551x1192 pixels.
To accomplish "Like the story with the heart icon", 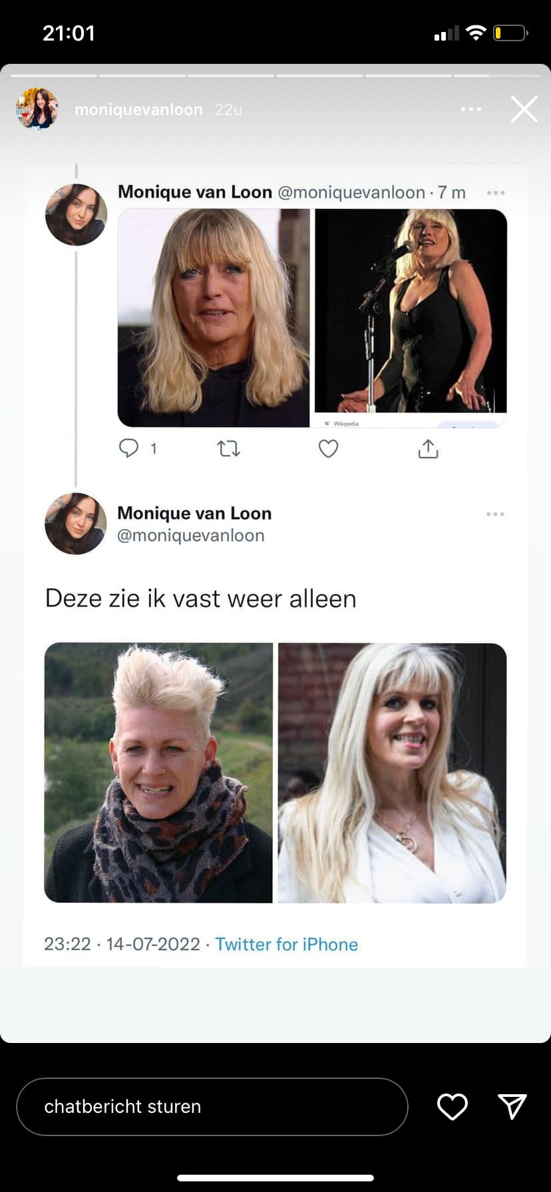I will pyautogui.click(x=453, y=1106).
